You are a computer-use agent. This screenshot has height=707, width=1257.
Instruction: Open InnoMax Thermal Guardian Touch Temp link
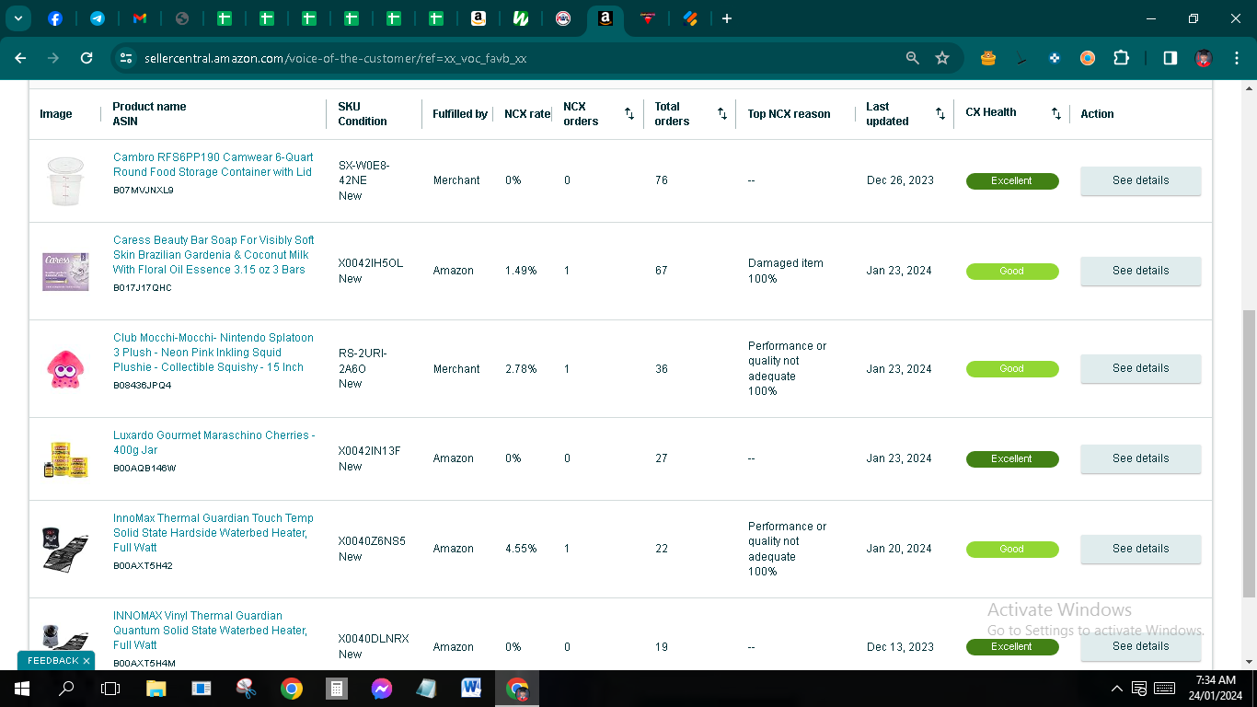tap(213, 533)
